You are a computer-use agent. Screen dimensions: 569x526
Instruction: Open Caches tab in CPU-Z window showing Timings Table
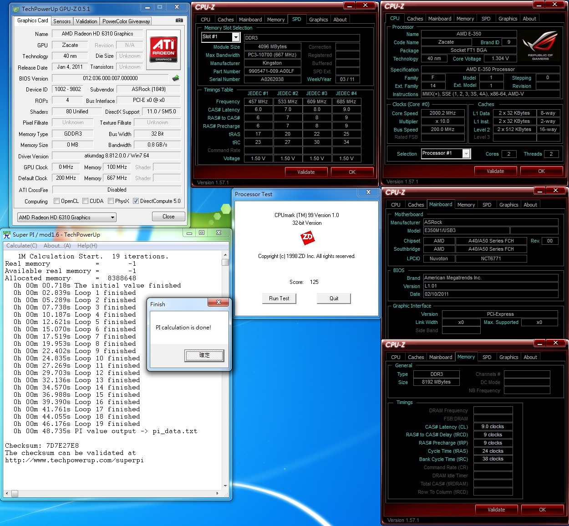[x=225, y=20]
